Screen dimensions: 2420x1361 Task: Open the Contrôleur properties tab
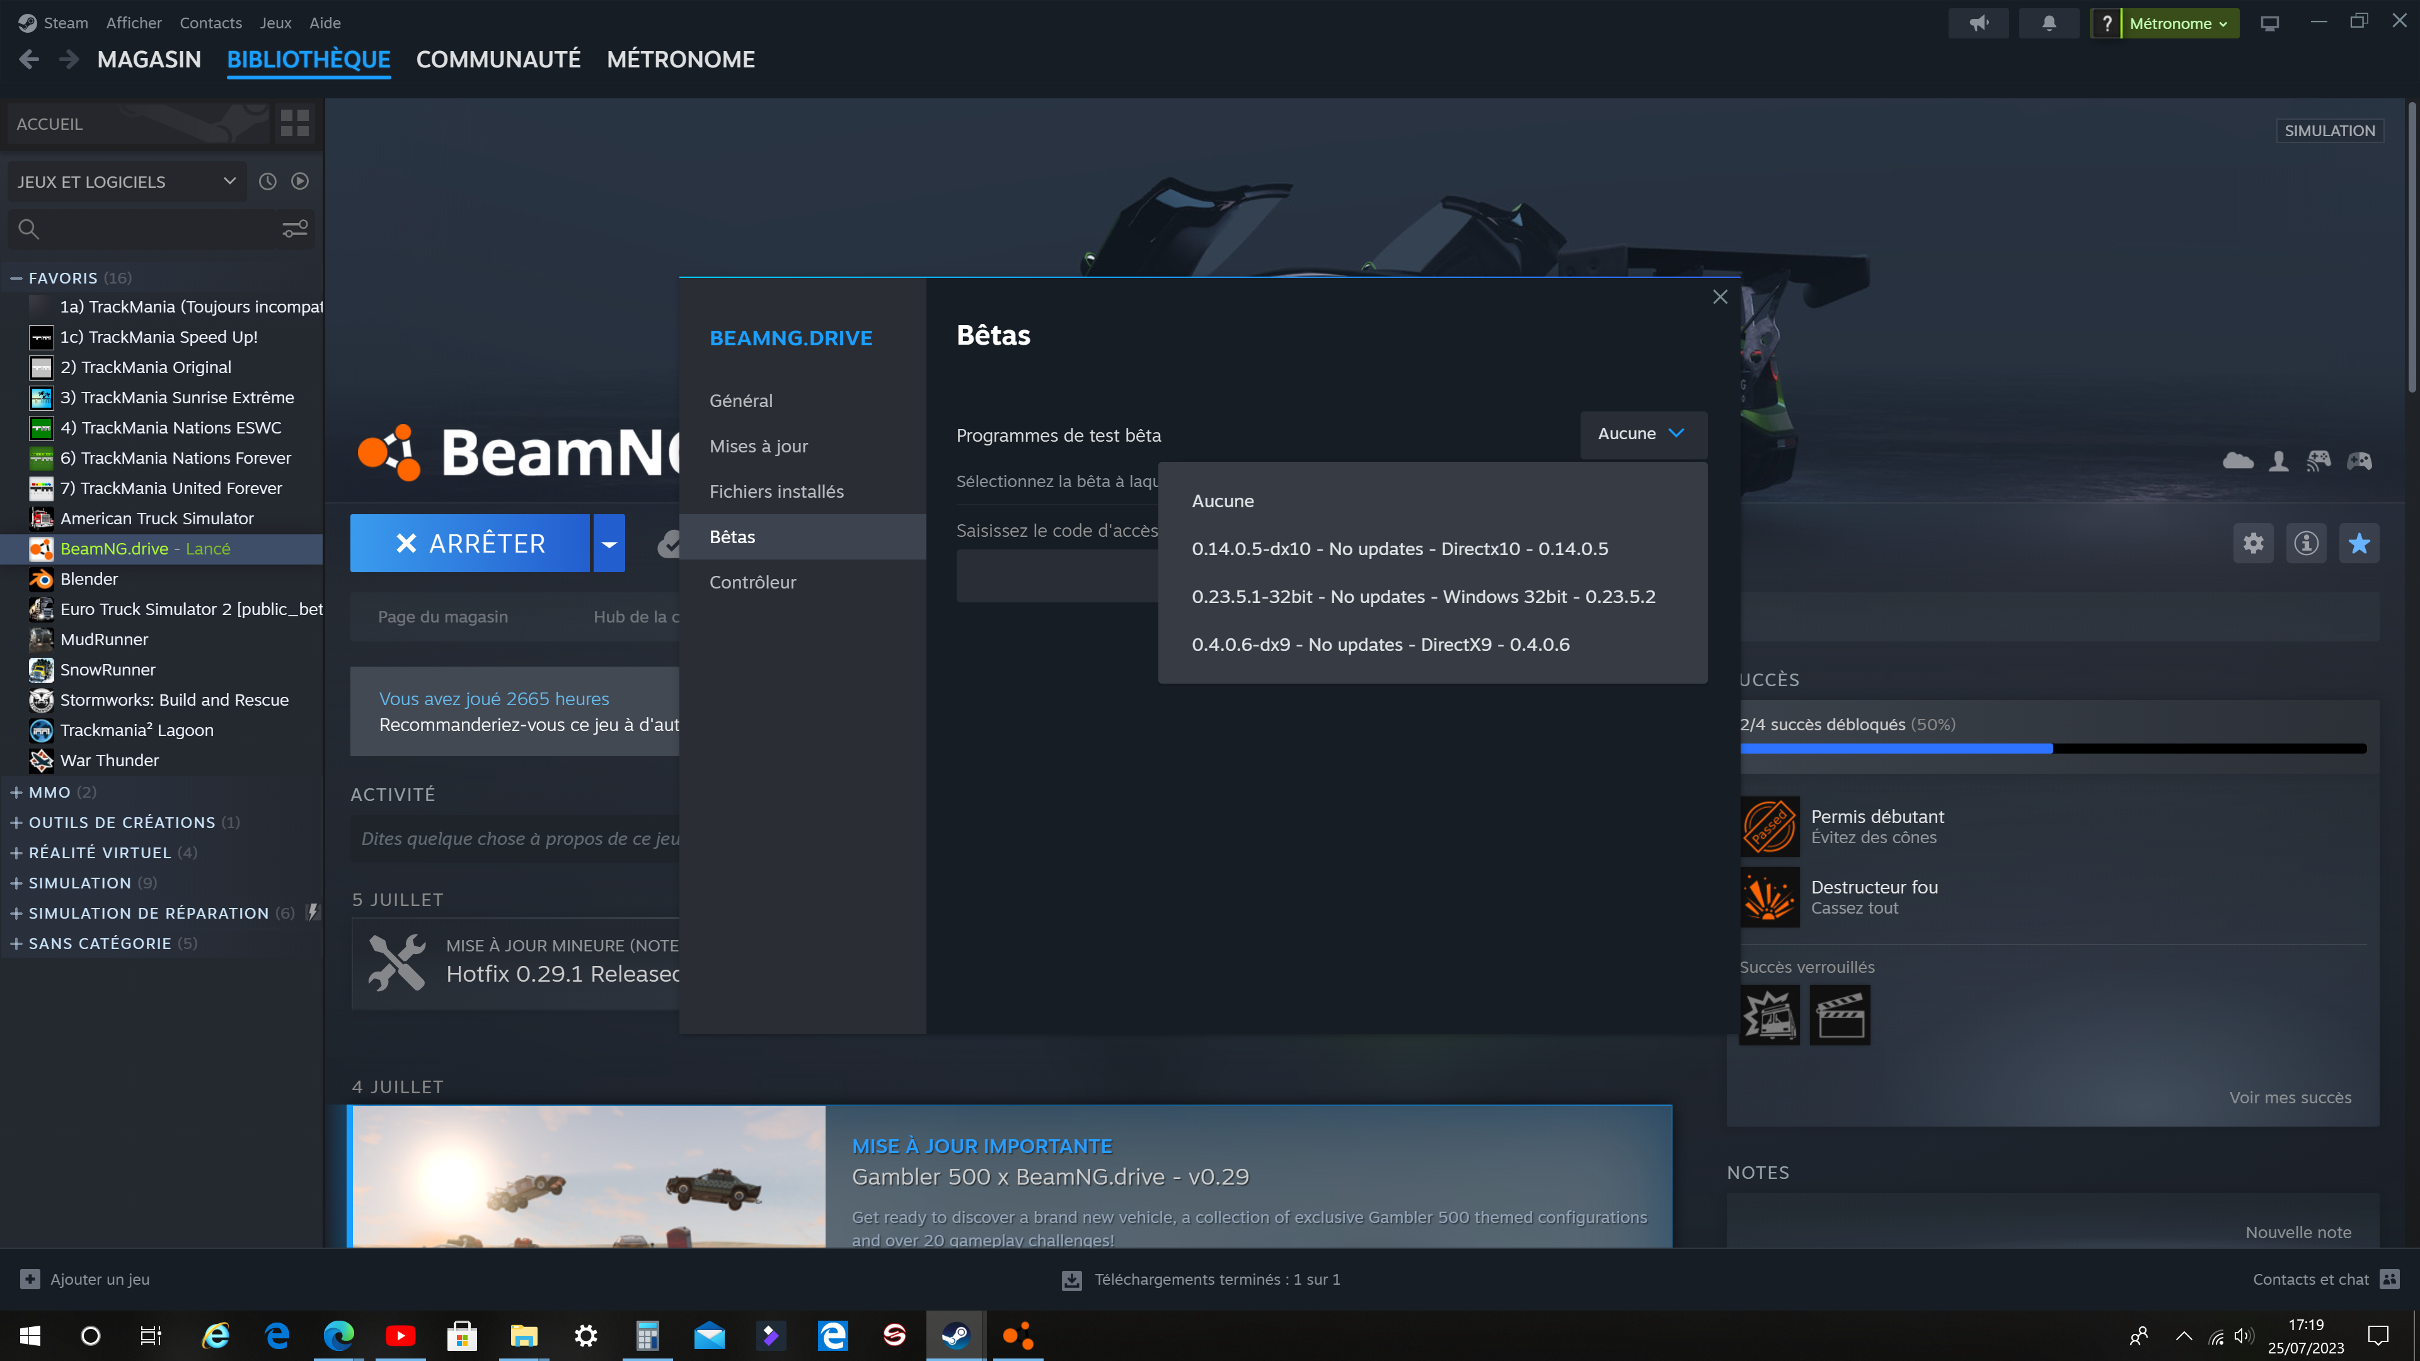(802, 582)
